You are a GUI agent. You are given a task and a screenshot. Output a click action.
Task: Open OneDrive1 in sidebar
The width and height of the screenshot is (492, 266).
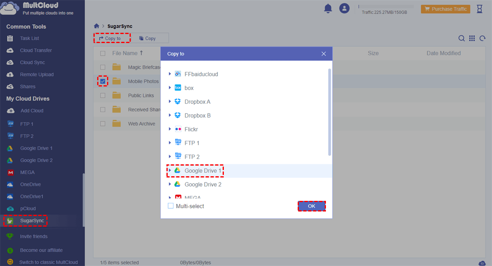pos(32,196)
